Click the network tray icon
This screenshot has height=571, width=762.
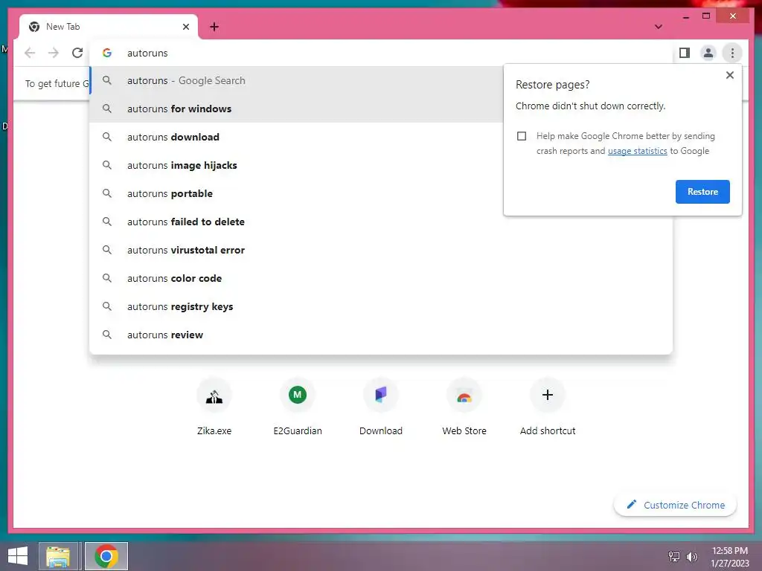pos(673,556)
